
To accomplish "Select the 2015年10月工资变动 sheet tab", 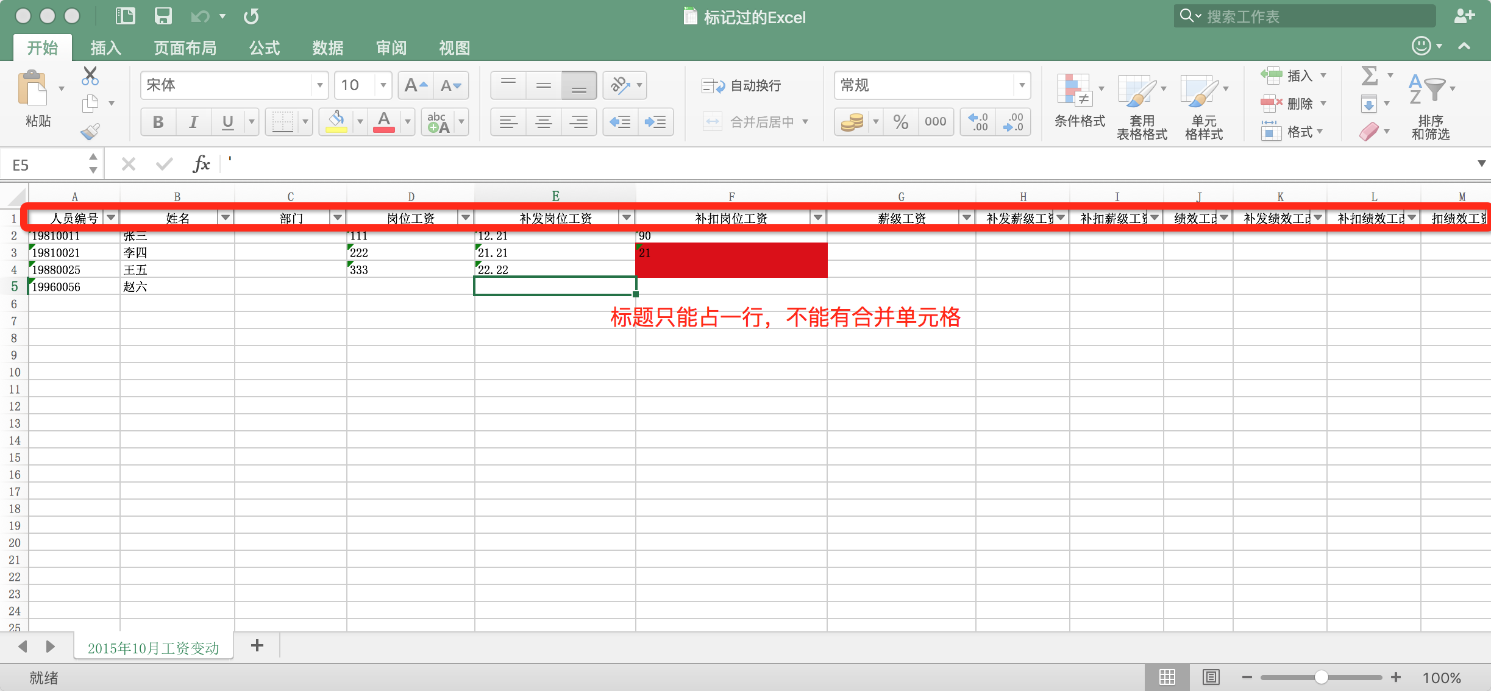I will click(x=153, y=648).
